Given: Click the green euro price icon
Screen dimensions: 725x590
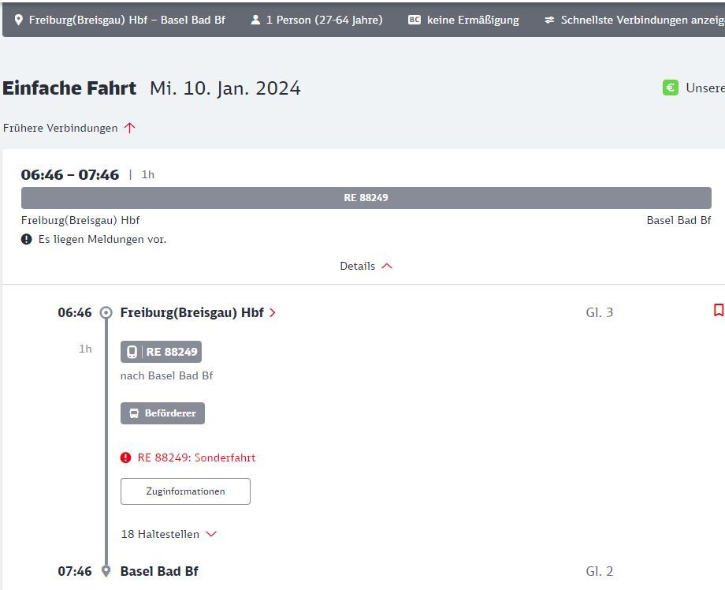Looking at the screenshot, I should pos(671,88).
